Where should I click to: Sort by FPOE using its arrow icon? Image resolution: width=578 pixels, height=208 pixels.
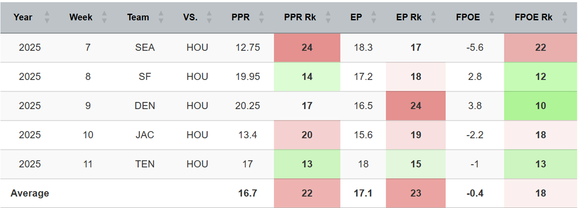[492, 18]
